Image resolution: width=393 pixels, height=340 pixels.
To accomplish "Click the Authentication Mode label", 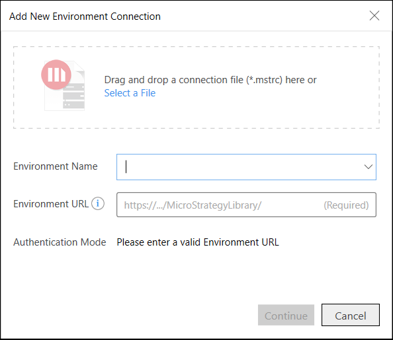I will tap(60, 242).
